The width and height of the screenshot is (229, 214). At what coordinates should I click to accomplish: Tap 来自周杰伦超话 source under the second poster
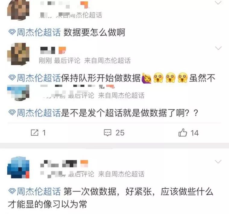pos(107,60)
